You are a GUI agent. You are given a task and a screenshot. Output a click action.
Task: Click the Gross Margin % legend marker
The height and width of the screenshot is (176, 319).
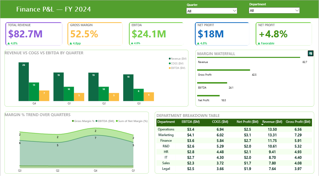(73, 121)
